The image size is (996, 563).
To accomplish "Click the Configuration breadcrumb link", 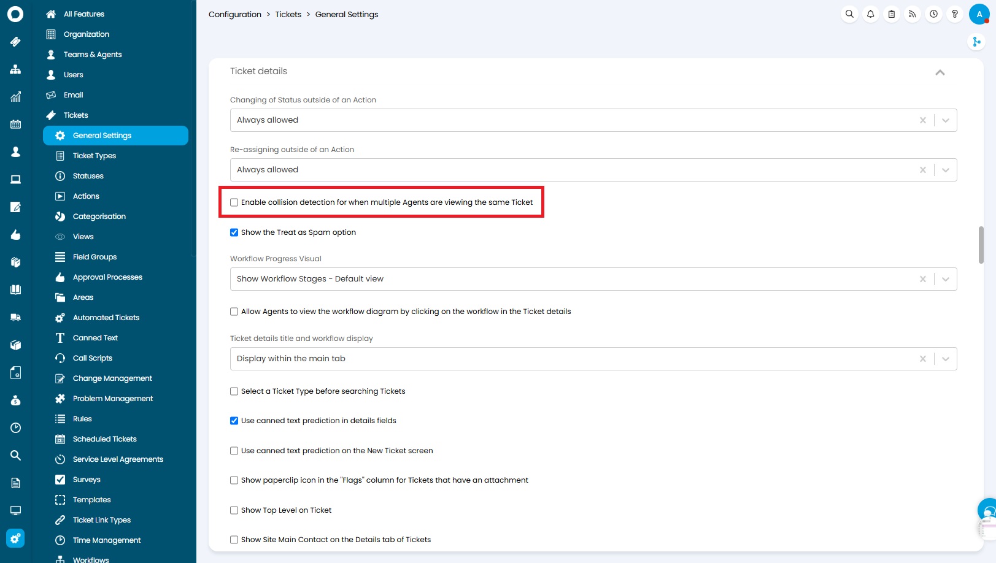I will click(x=234, y=14).
